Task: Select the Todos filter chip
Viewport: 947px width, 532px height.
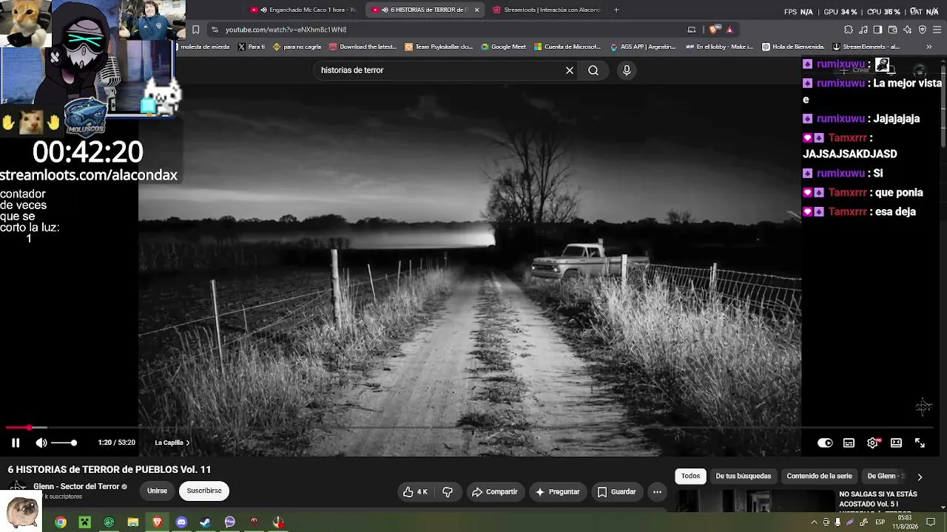Action: pyautogui.click(x=690, y=476)
